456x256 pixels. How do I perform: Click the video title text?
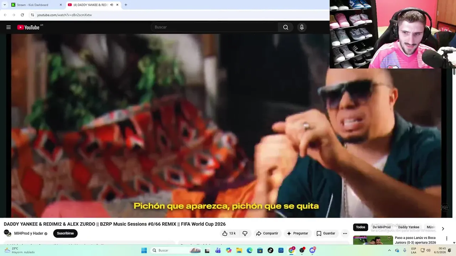[x=115, y=224]
